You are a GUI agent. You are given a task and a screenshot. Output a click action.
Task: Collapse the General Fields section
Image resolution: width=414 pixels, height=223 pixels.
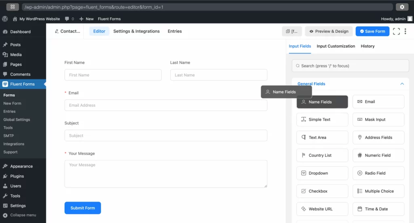(402, 84)
